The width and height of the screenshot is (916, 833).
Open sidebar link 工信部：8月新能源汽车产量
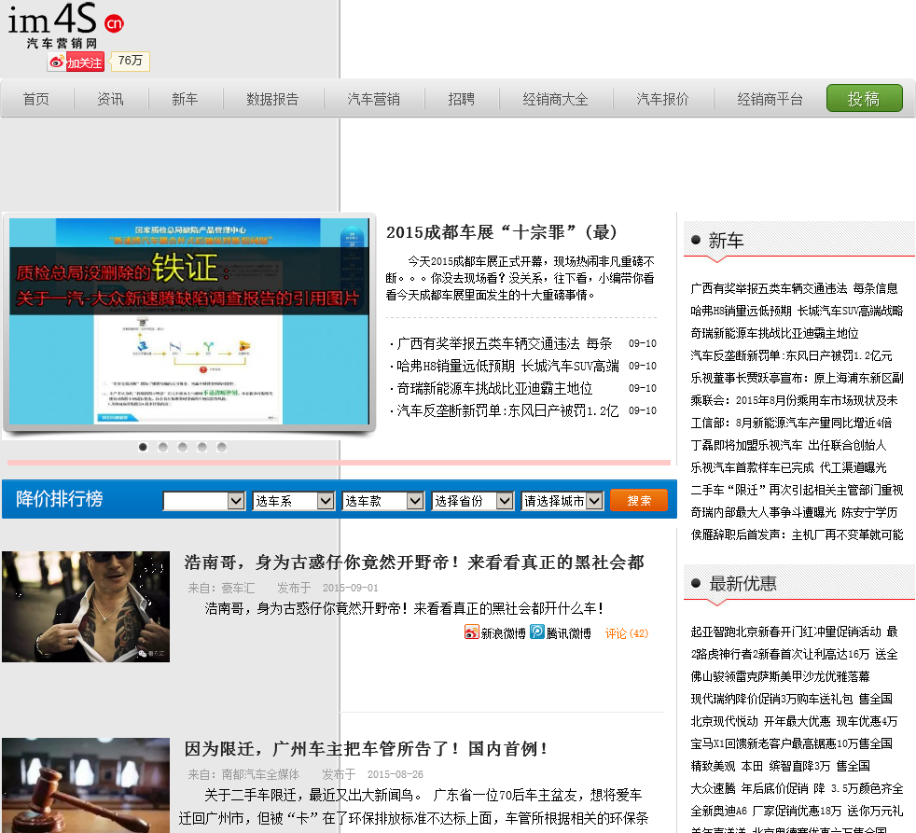[791, 423]
